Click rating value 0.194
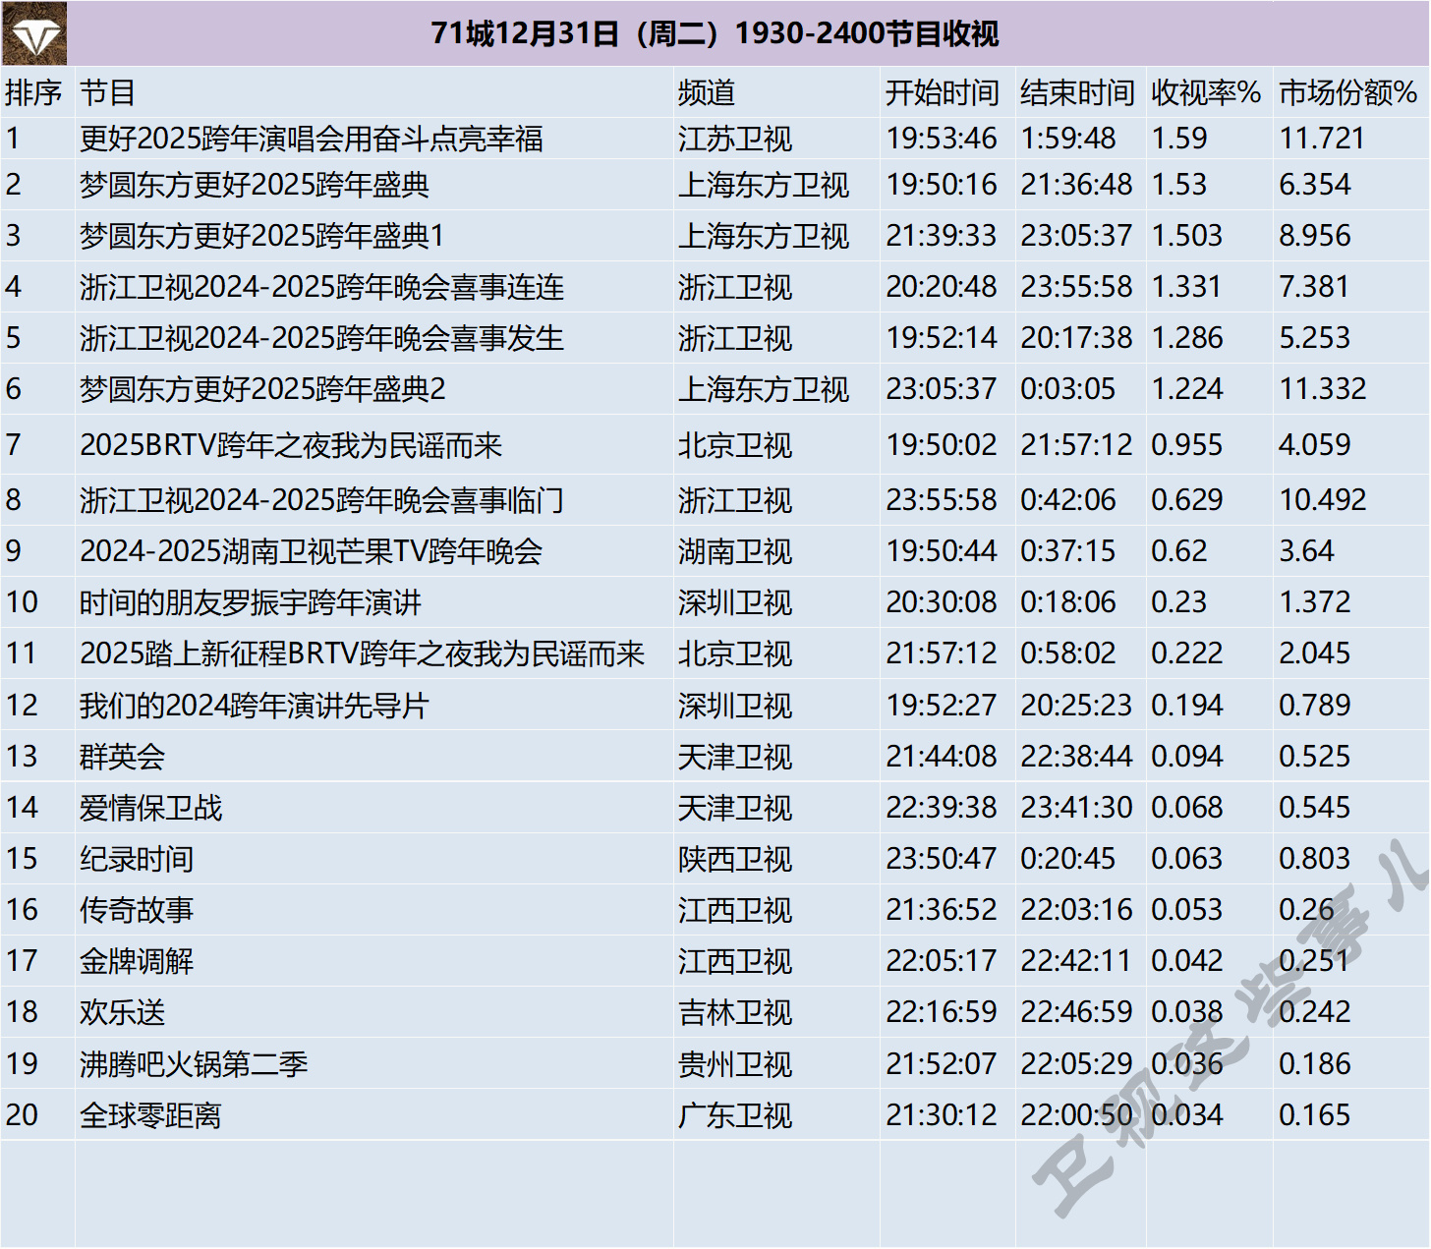 tap(1186, 706)
